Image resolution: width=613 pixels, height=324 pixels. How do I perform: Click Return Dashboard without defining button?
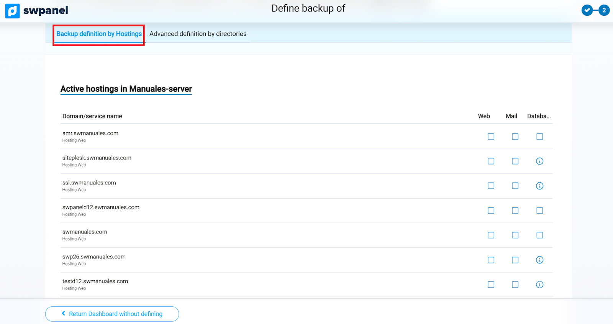(x=112, y=314)
